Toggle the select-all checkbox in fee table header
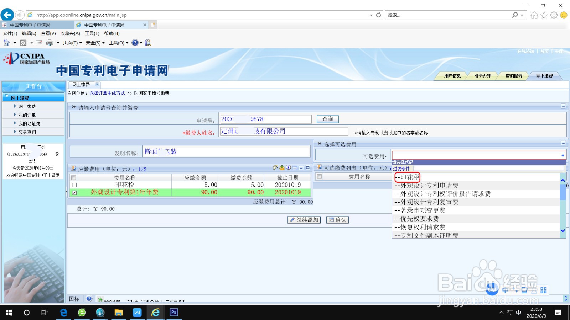Screen dimensions: 570x320 [74, 177]
